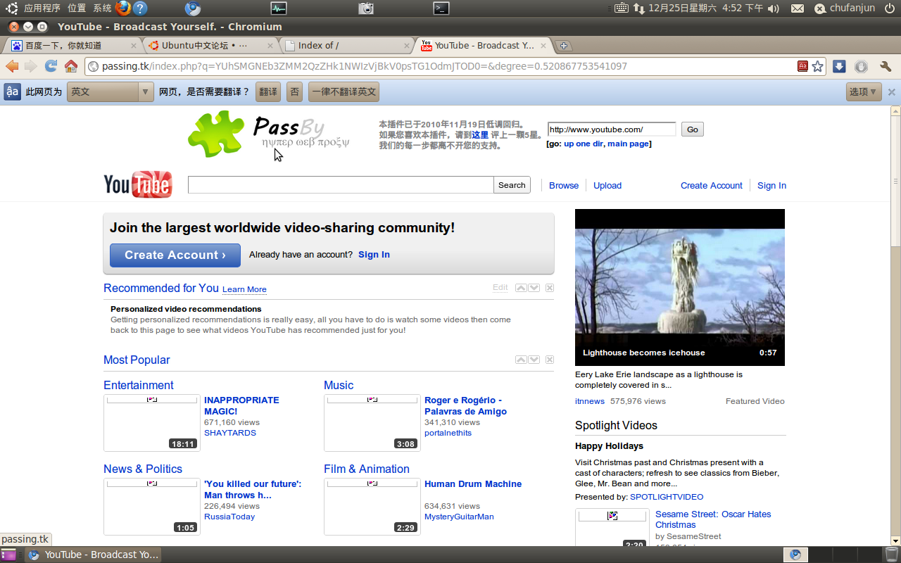Viewport: 901px width, 563px height.
Task: Click the up one dir link
Action: [584, 144]
